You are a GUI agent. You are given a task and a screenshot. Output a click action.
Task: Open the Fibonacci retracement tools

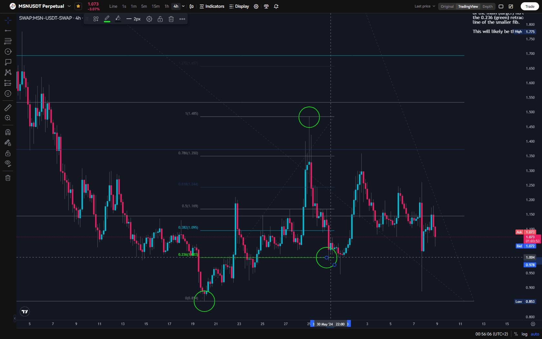coord(8,41)
